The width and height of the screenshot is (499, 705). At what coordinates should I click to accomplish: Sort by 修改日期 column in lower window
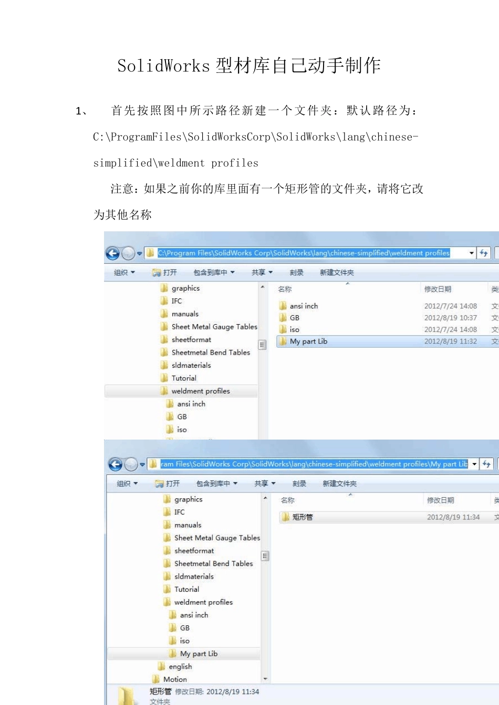(441, 500)
